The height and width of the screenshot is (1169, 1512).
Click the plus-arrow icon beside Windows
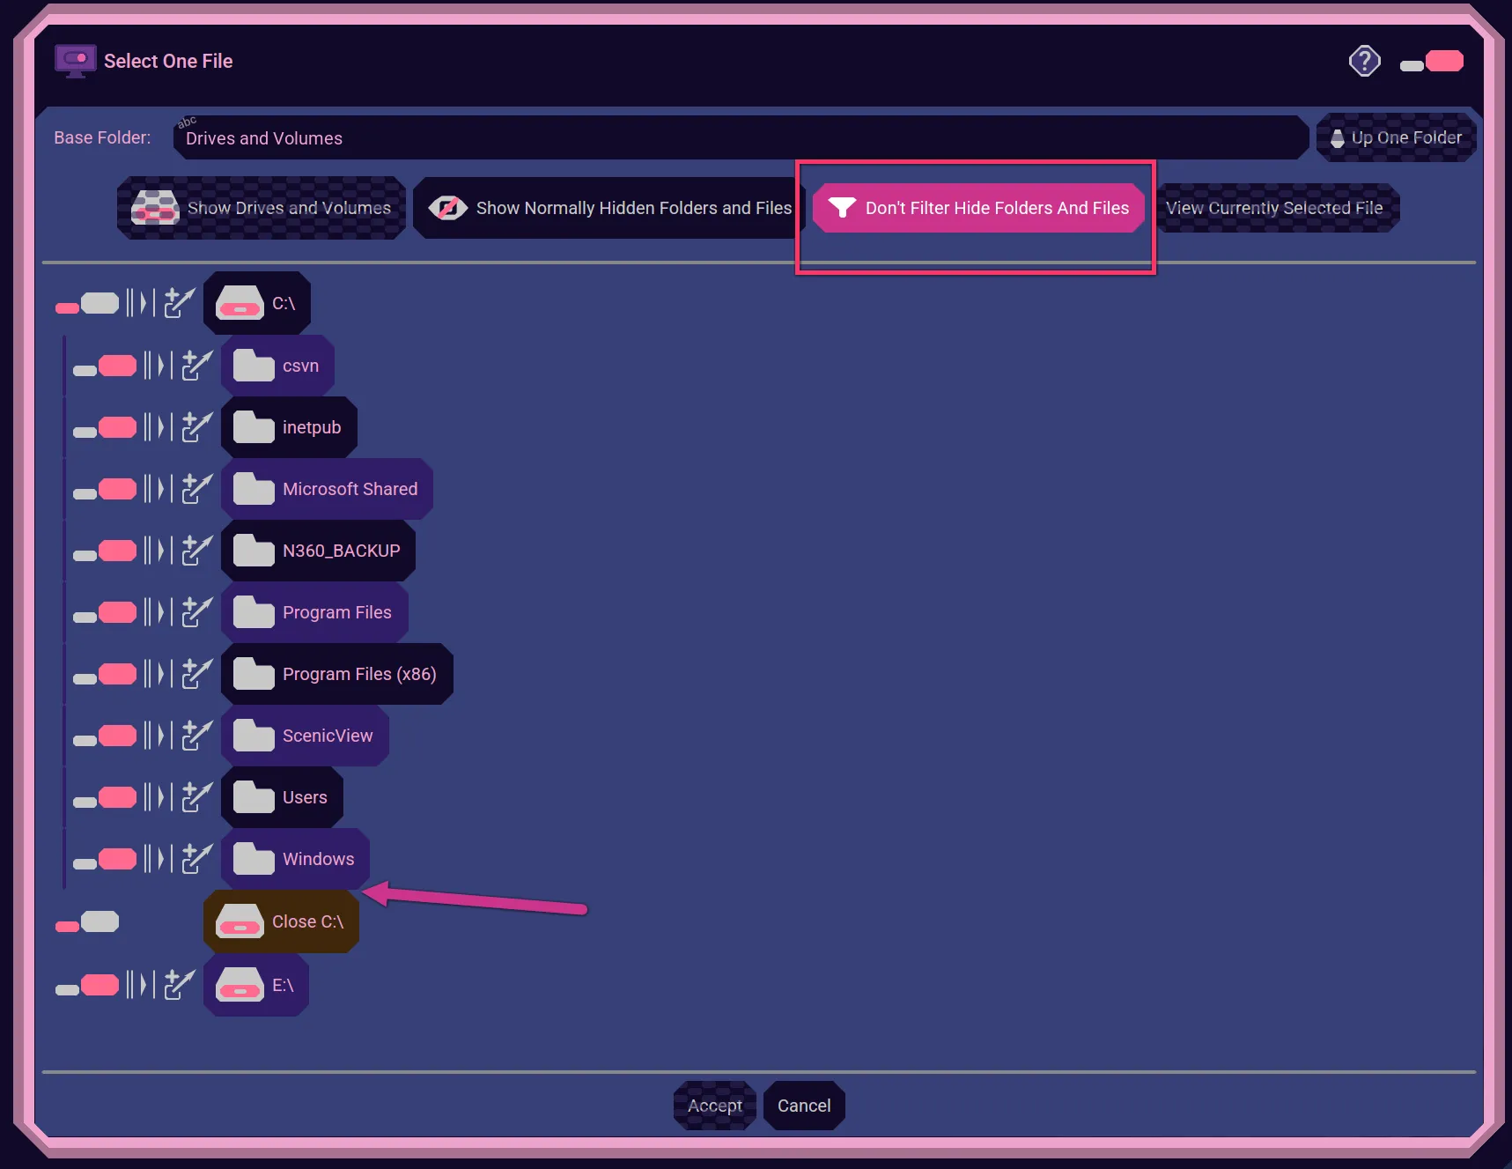(x=197, y=858)
